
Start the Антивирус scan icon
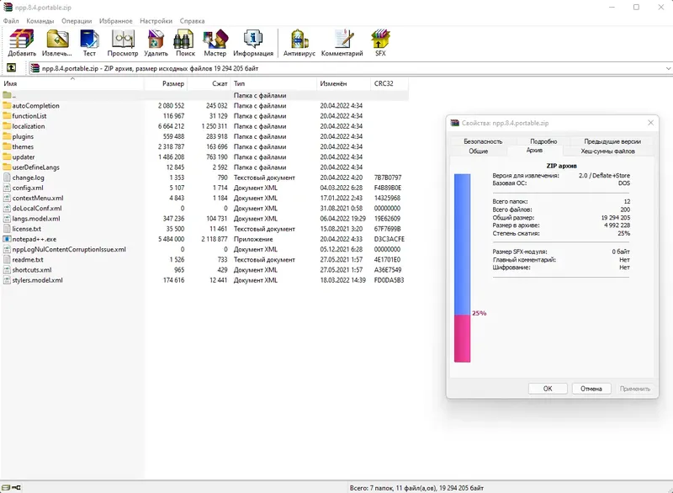pyautogui.click(x=299, y=40)
